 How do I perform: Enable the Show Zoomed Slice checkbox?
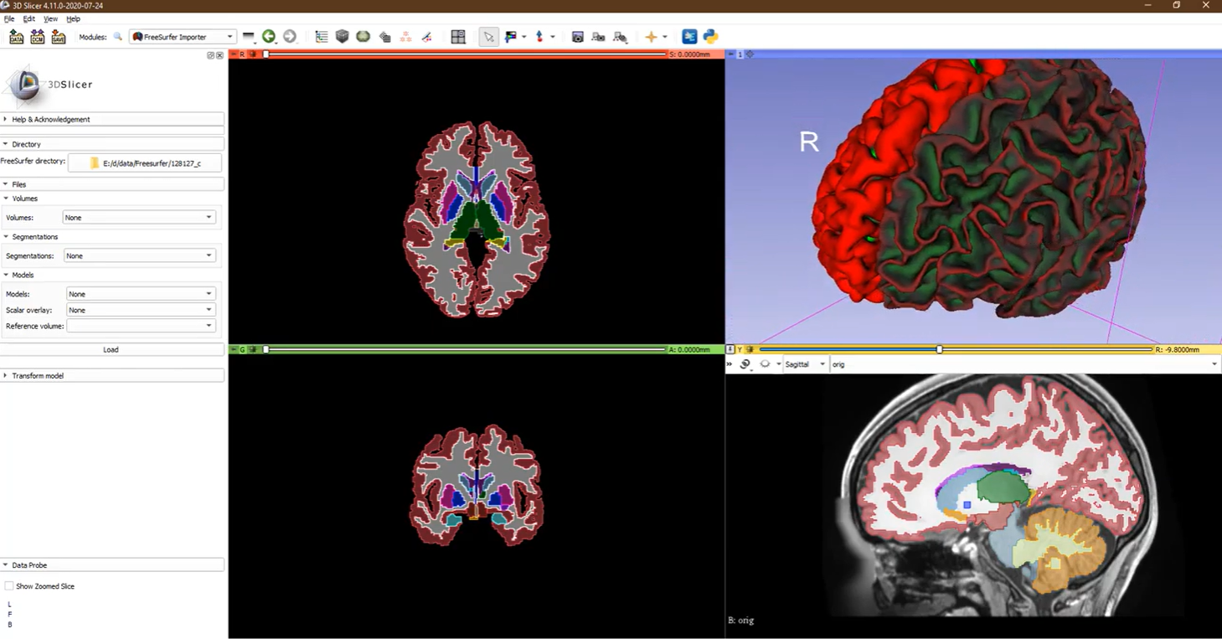point(9,586)
